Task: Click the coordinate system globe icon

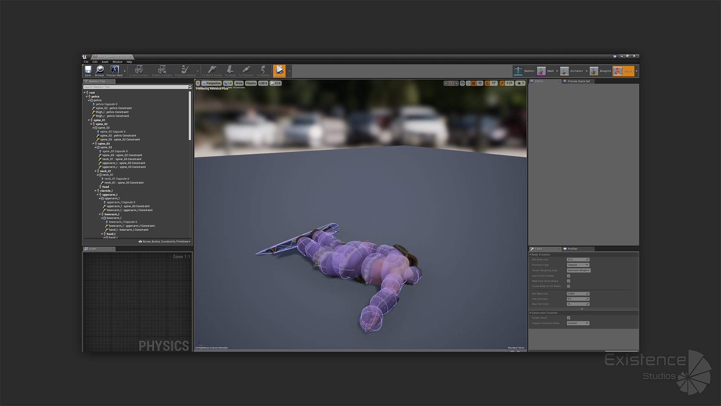Action: (x=462, y=83)
